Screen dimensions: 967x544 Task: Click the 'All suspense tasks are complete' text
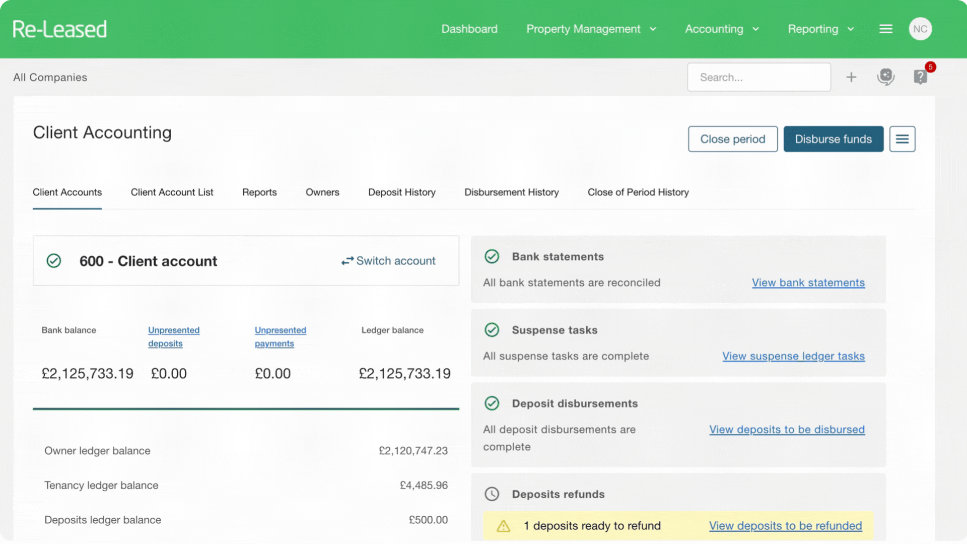[x=566, y=356]
